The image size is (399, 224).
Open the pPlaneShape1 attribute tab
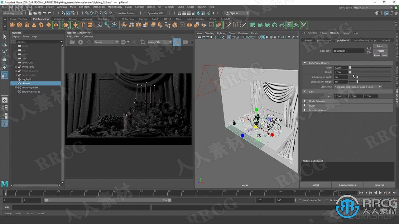coord(324,40)
